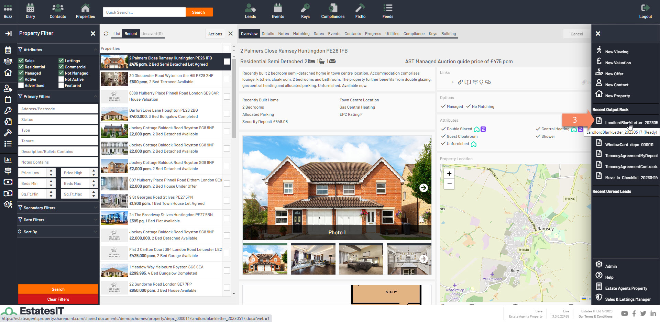Screen dimensions: 660x322
Task: Expand the Secondary Filters section
Action: (58, 208)
